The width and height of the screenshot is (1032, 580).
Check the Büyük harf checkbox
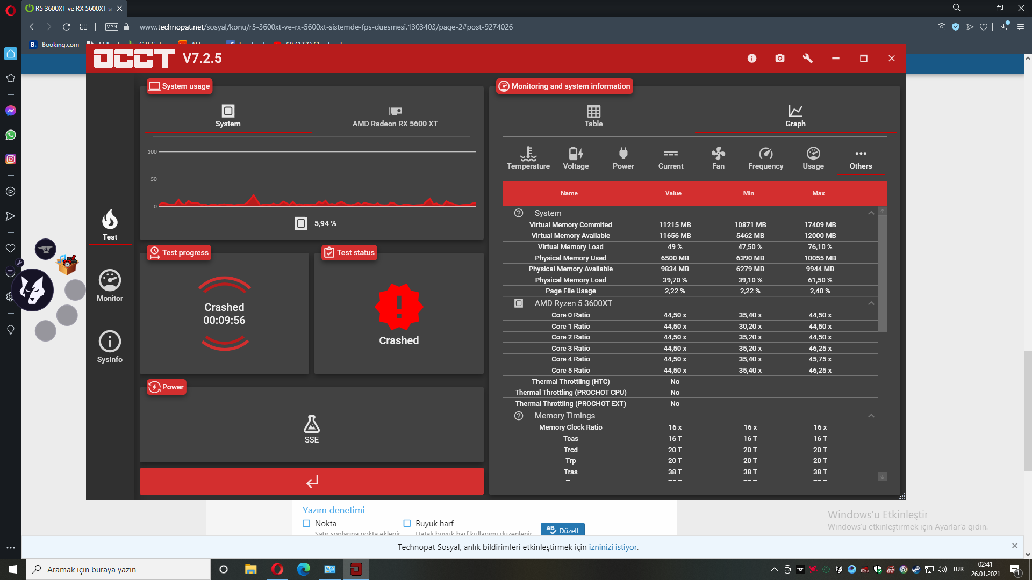(x=407, y=523)
